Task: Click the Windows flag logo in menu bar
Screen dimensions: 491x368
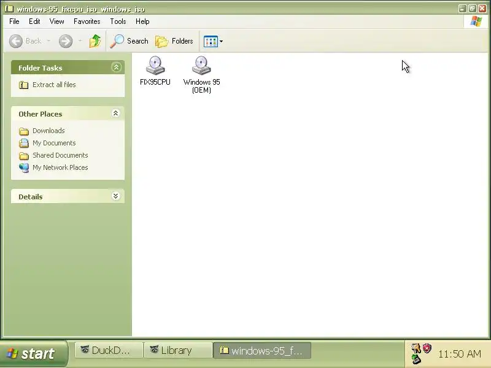Action: pyautogui.click(x=476, y=21)
